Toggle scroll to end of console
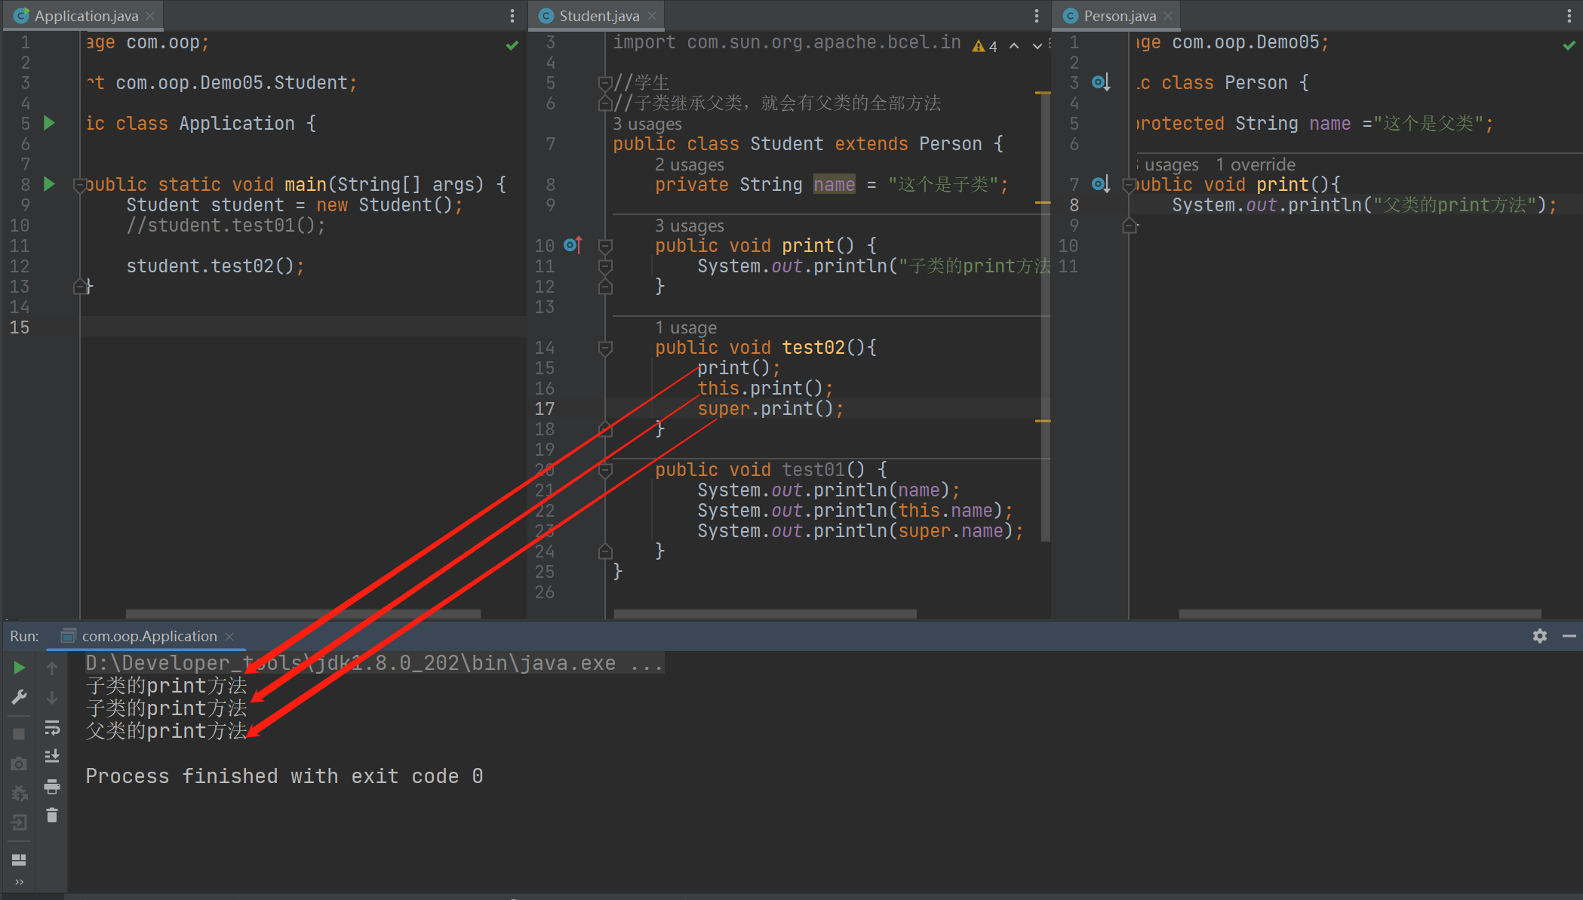The height and width of the screenshot is (900, 1583). (x=52, y=756)
